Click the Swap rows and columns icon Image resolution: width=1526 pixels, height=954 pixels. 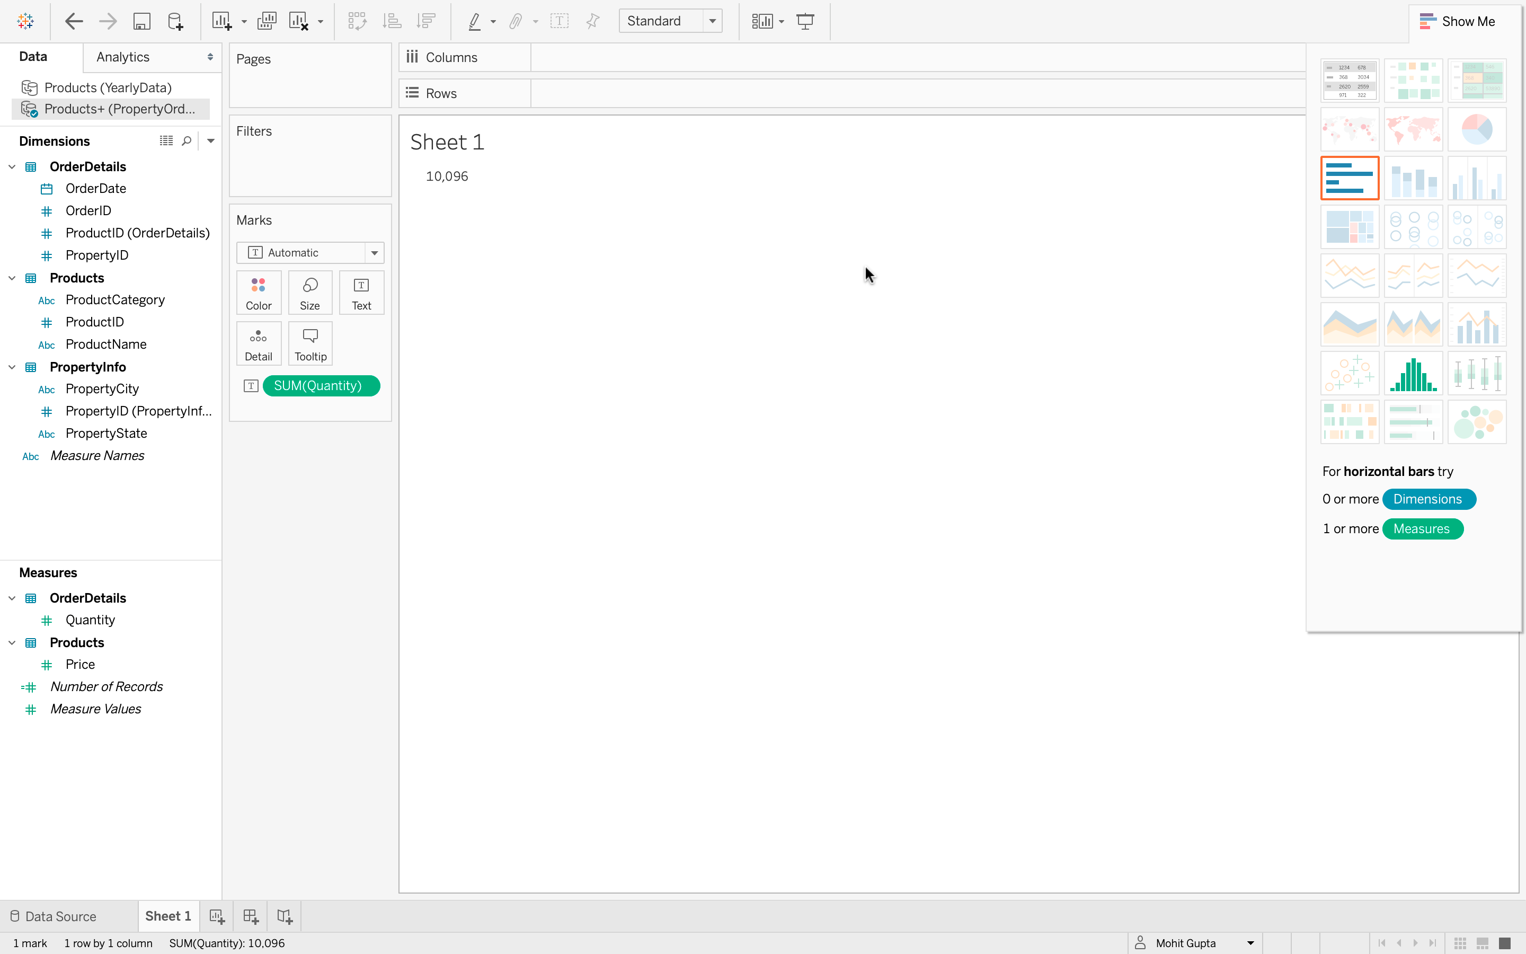click(x=357, y=21)
